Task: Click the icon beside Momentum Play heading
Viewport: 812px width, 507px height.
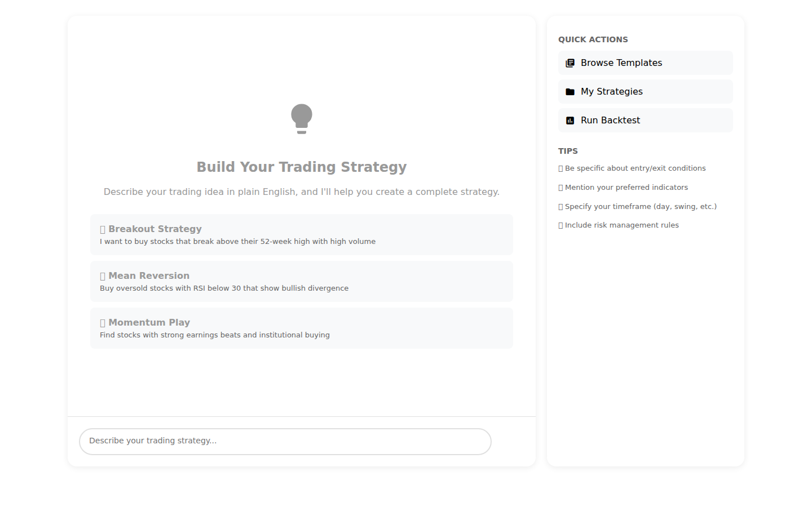Action: point(103,322)
